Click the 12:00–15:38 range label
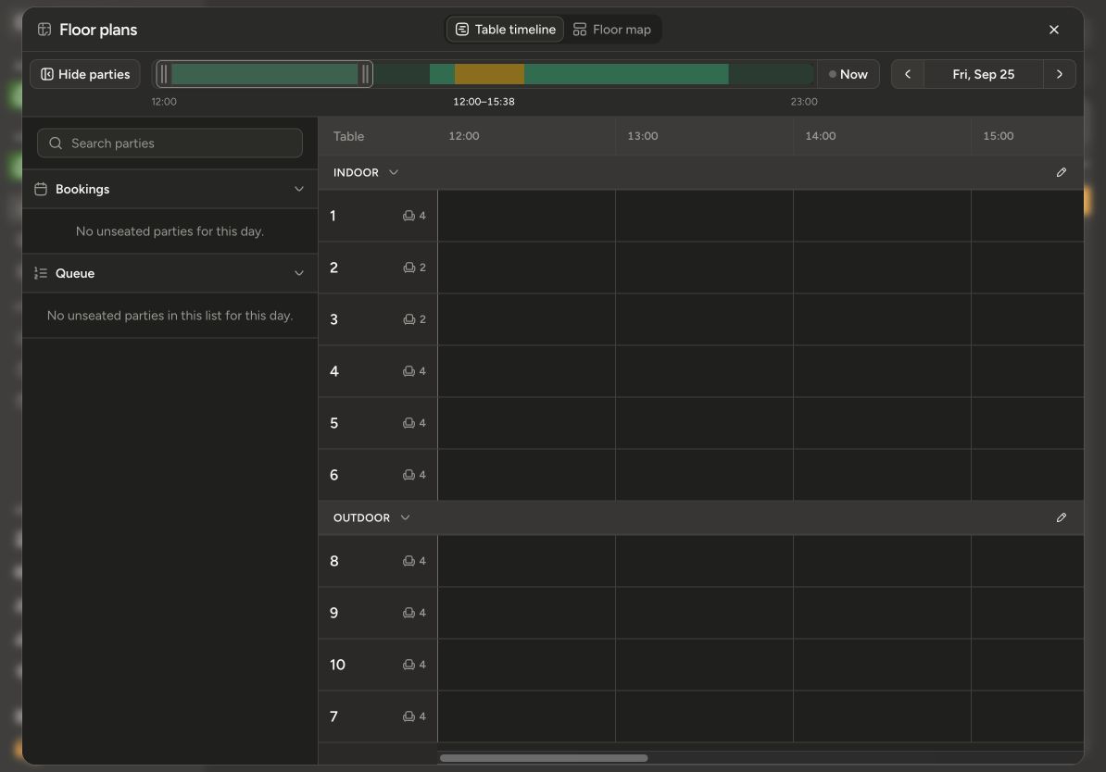Viewport: 1106px width, 772px height. [484, 102]
